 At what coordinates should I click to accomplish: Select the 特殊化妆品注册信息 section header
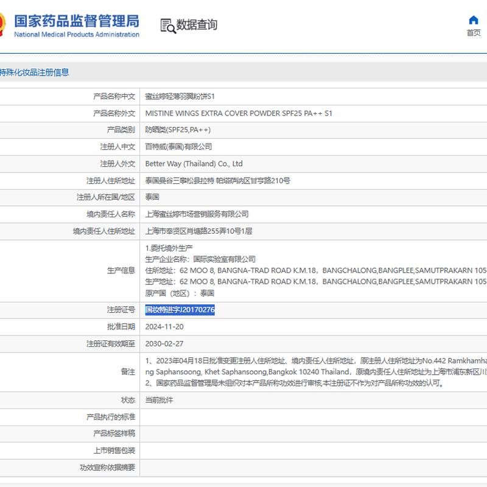(34, 72)
